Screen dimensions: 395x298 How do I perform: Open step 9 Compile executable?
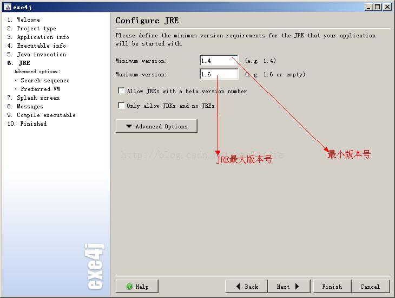[x=41, y=115]
